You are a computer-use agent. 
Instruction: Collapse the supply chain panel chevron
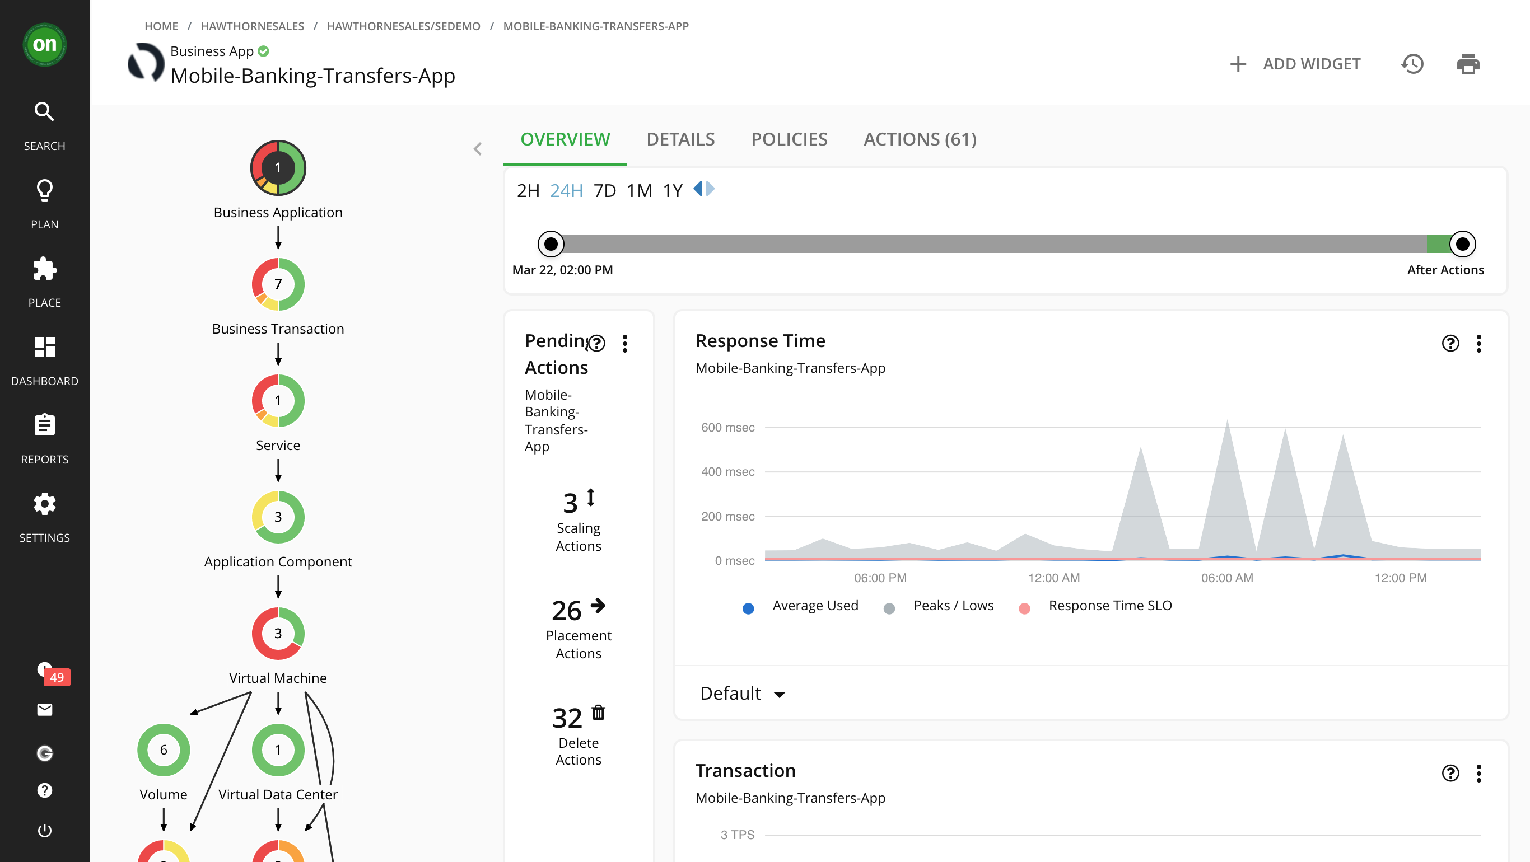tap(478, 149)
